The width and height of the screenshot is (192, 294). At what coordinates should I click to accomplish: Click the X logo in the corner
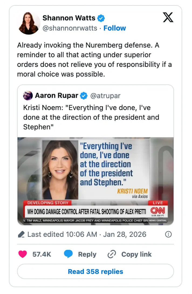168,17
